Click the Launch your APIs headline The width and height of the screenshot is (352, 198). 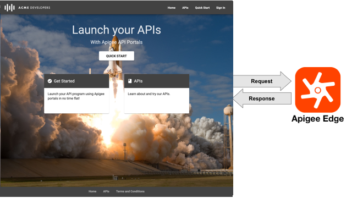tap(117, 30)
